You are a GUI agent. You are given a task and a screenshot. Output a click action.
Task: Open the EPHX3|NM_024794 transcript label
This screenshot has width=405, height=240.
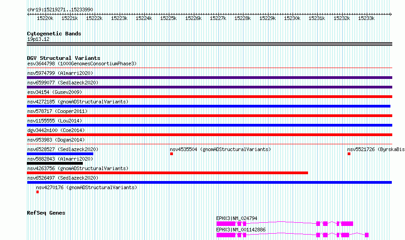(237, 218)
